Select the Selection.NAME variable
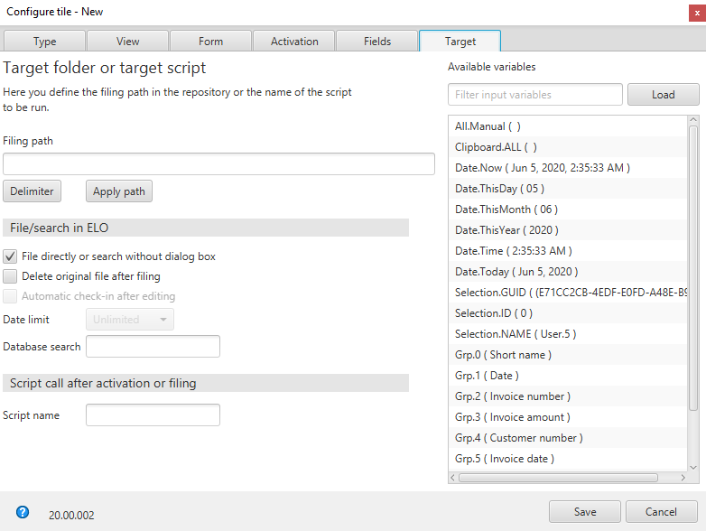Screen dimensions: 706x531 coord(568,334)
